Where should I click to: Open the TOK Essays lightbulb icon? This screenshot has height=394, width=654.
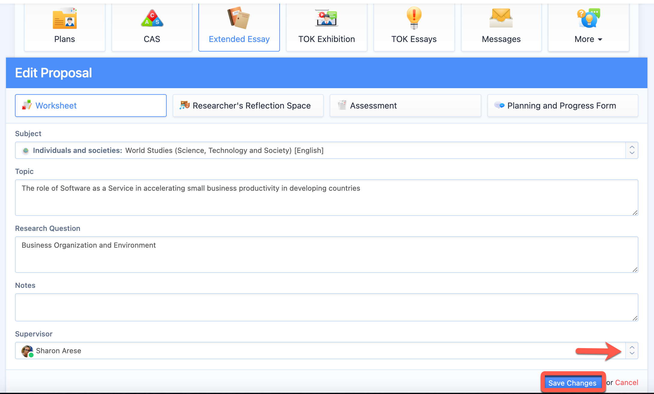414,18
